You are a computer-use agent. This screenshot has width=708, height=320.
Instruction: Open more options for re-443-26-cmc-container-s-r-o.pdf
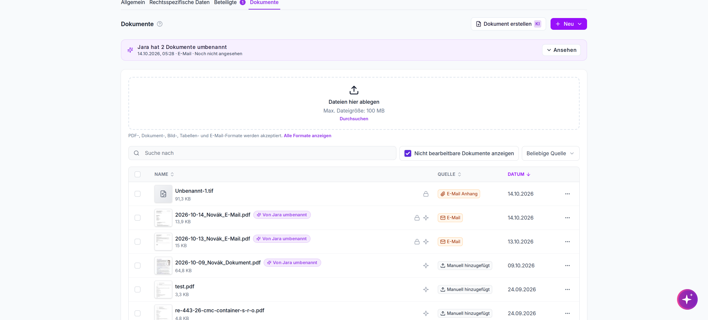pyautogui.click(x=568, y=313)
